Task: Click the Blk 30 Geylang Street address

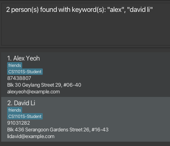Action: [x=44, y=85]
